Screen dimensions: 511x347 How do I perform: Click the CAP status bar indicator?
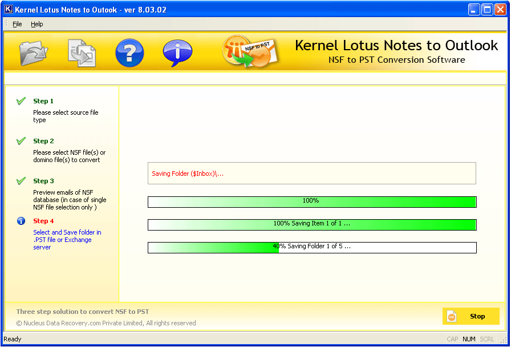pos(452,339)
